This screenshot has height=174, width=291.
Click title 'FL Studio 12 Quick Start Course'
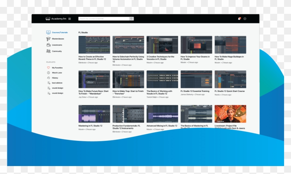click(230, 91)
